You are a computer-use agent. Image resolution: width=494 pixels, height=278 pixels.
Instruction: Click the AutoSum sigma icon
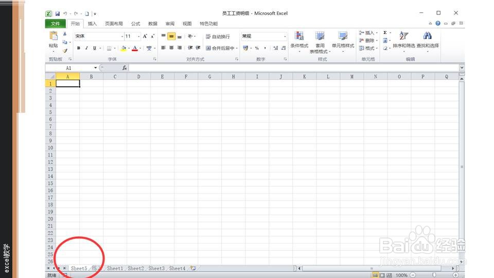[385, 33]
